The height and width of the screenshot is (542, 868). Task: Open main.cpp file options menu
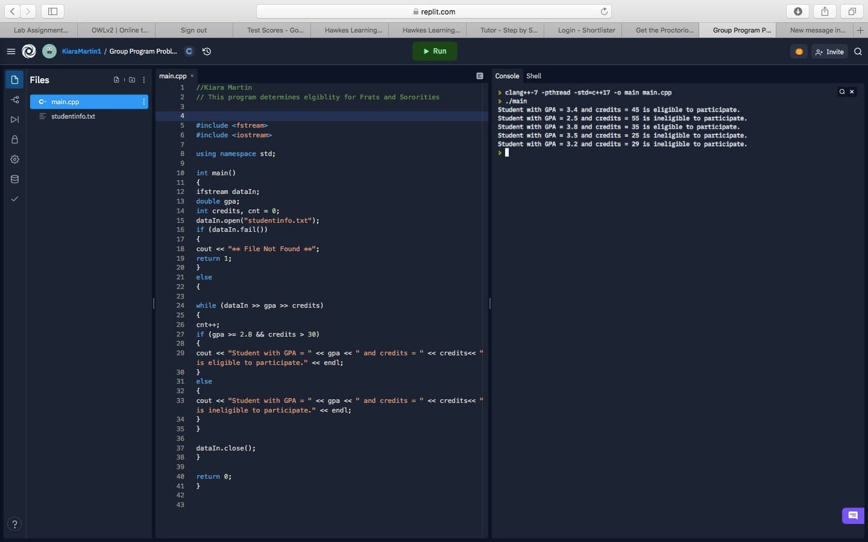[x=143, y=102]
